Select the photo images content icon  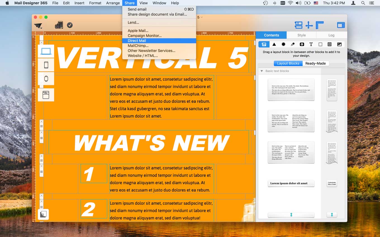[339, 44]
